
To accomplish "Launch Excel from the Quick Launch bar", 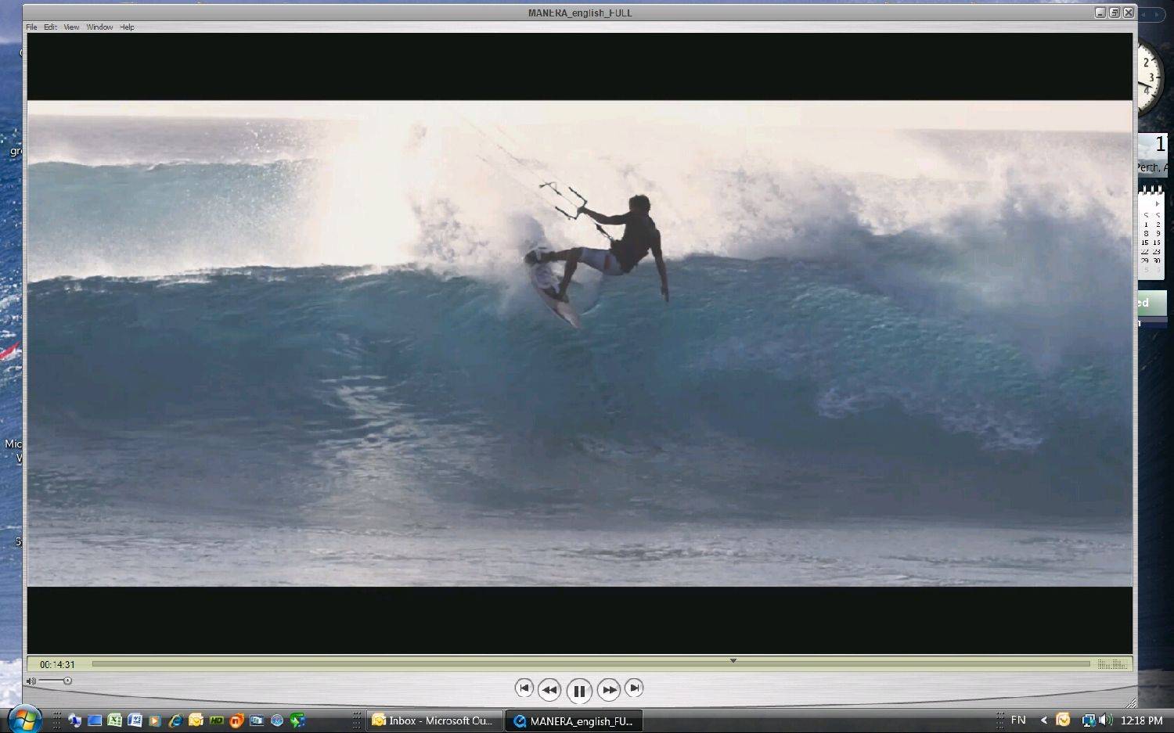I will [115, 720].
